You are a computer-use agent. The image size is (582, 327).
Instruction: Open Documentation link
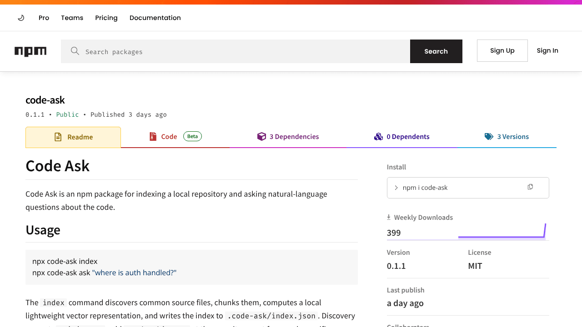tap(155, 18)
